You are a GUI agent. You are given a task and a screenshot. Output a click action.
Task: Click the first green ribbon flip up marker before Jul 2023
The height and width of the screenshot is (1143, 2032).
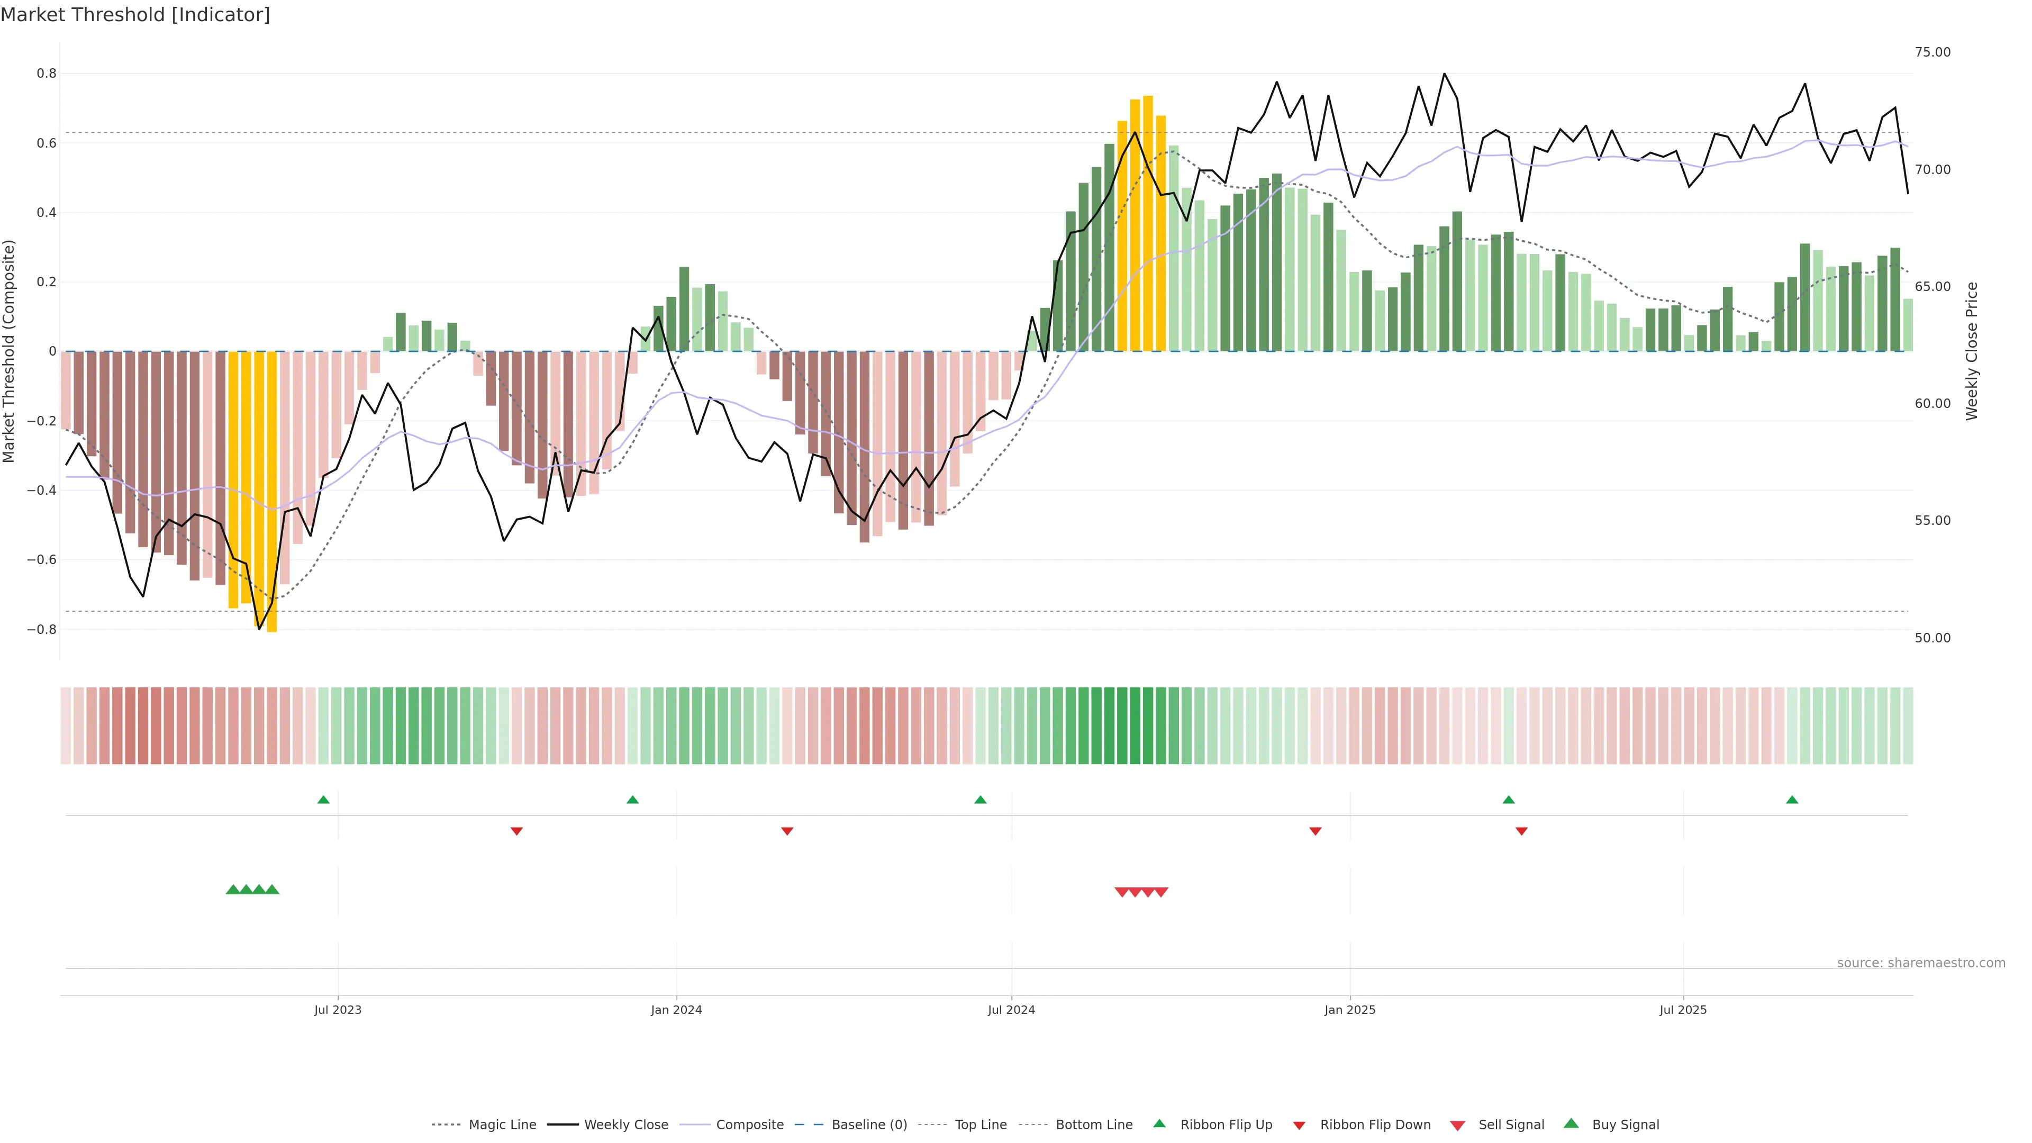pyautogui.click(x=323, y=800)
